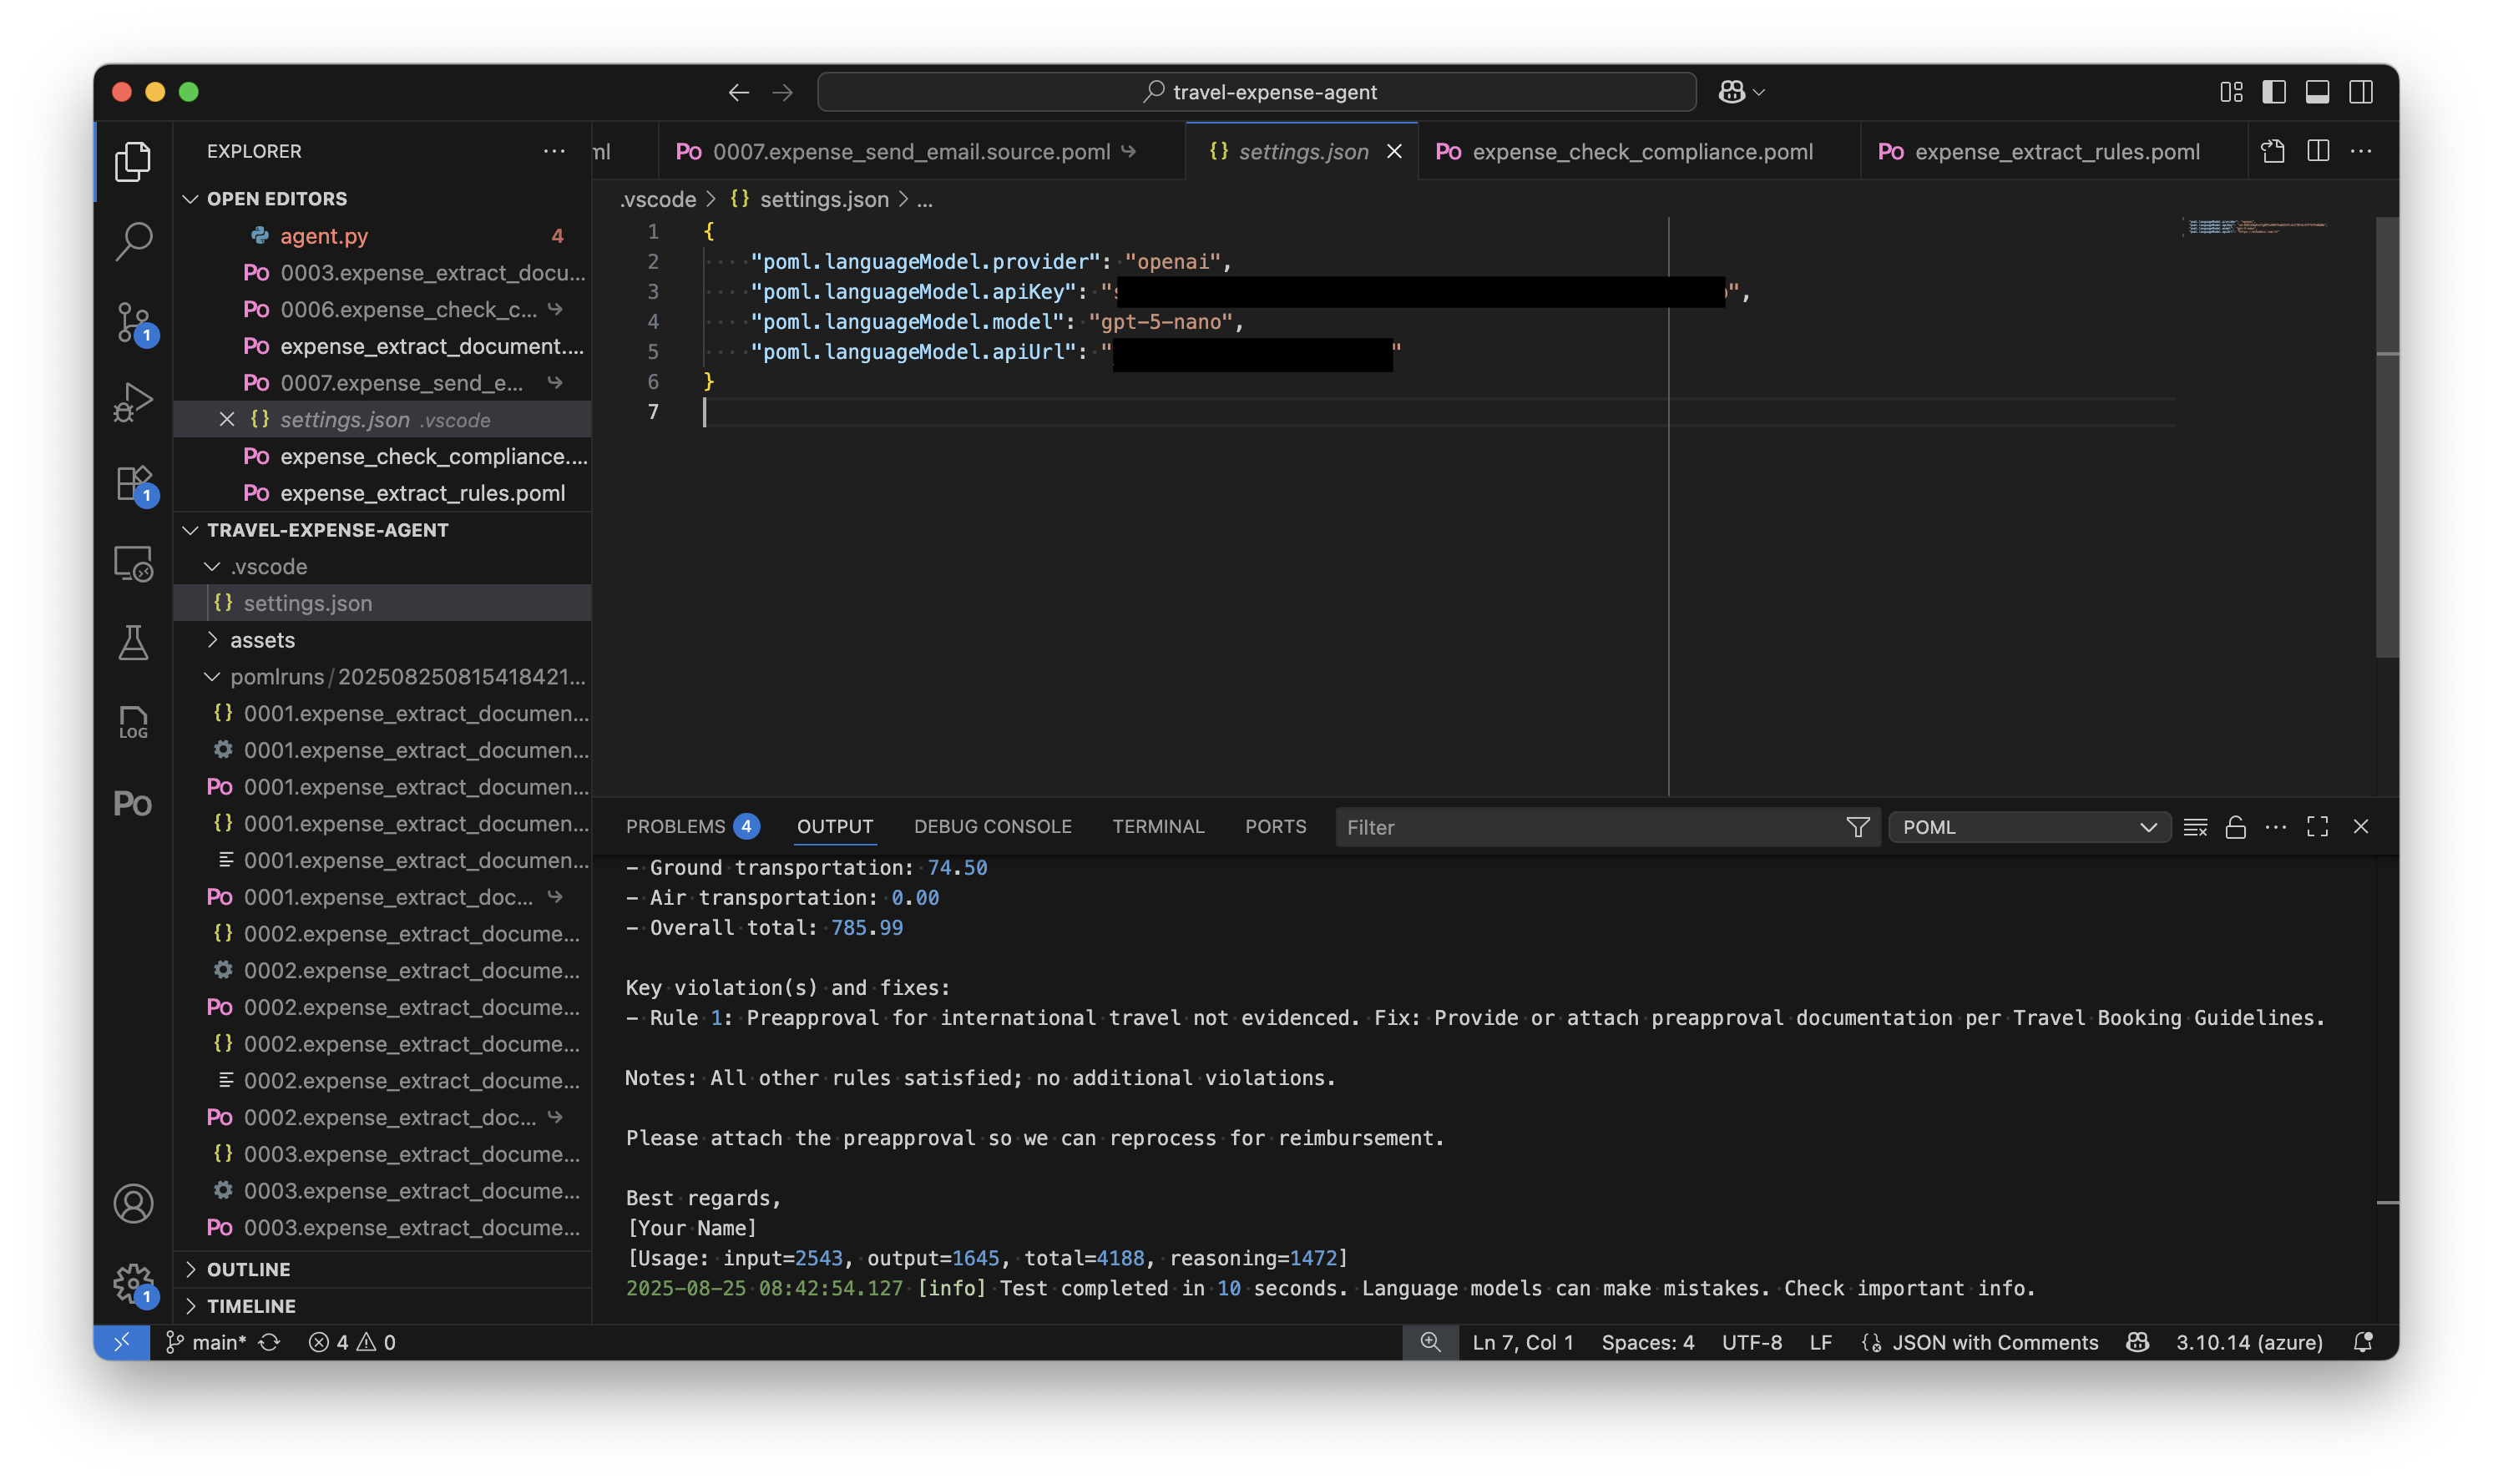The height and width of the screenshot is (1484, 2493).
Task: Toggle the bottom panel visibility
Action: [x=2317, y=92]
